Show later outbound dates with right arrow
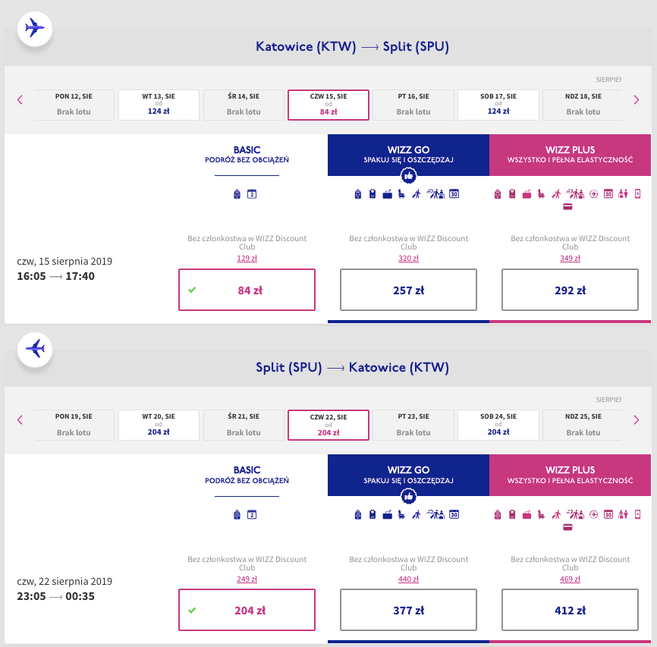657x647 pixels. pos(636,99)
